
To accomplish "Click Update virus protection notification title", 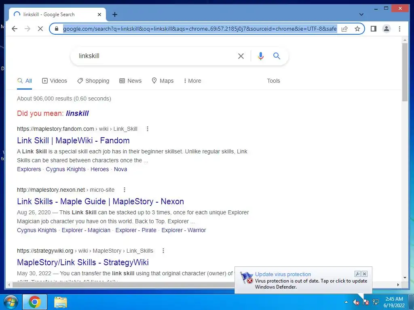I will pos(283,274).
